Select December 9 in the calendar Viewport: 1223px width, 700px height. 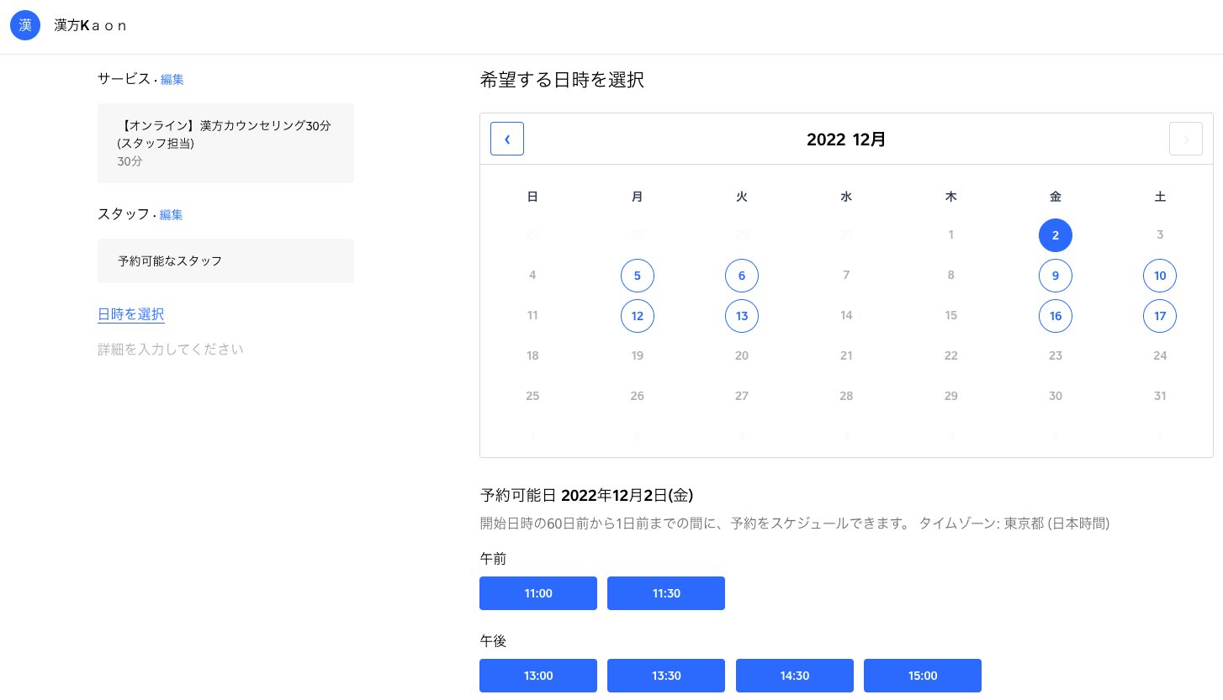[x=1056, y=276]
